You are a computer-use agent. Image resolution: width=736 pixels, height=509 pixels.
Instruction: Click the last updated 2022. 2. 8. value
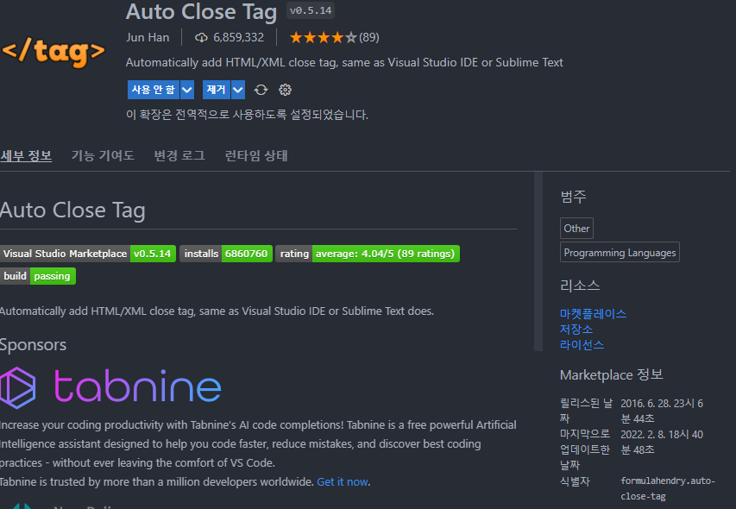(x=662, y=442)
